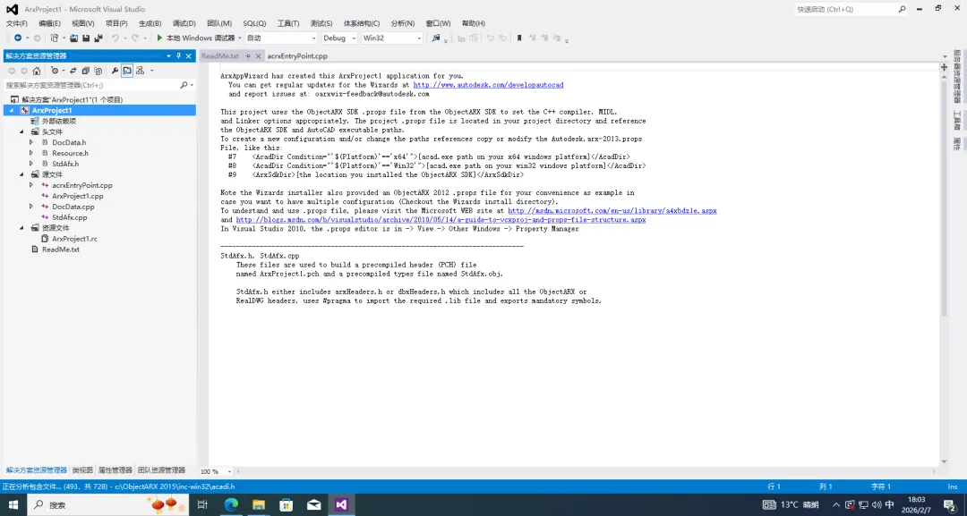
Task: Select ArxProject1.cpp in the tree
Action: pyautogui.click(x=77, y=196)
